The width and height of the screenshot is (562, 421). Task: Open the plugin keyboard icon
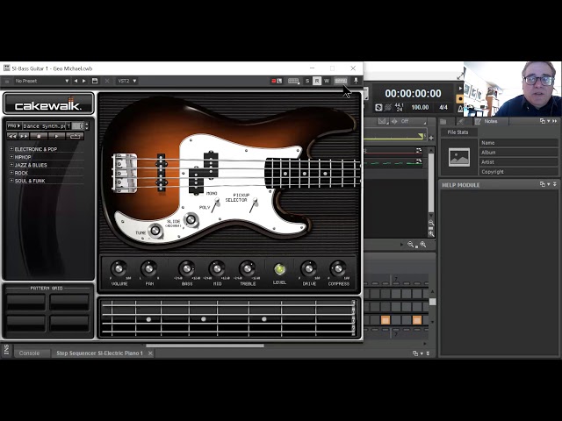click(293, 81)
